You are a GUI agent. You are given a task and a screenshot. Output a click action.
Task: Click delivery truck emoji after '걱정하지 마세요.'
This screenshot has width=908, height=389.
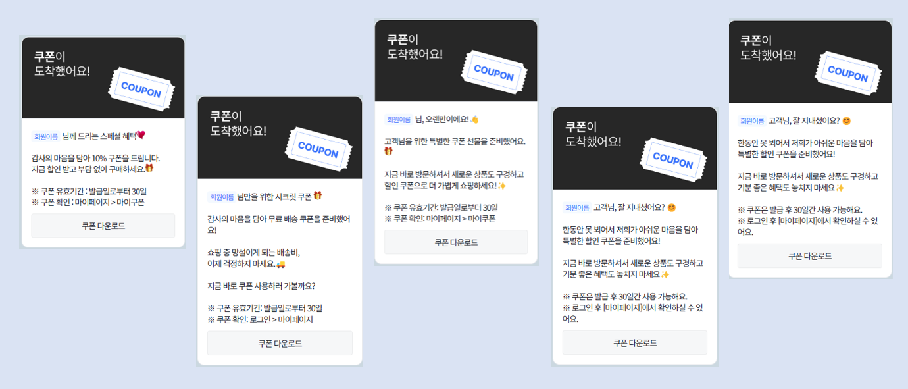281,264
